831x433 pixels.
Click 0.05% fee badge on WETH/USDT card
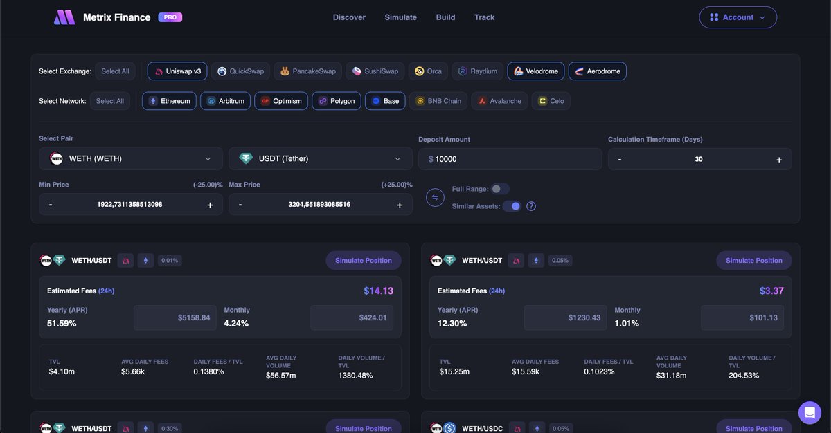[560, 261]
